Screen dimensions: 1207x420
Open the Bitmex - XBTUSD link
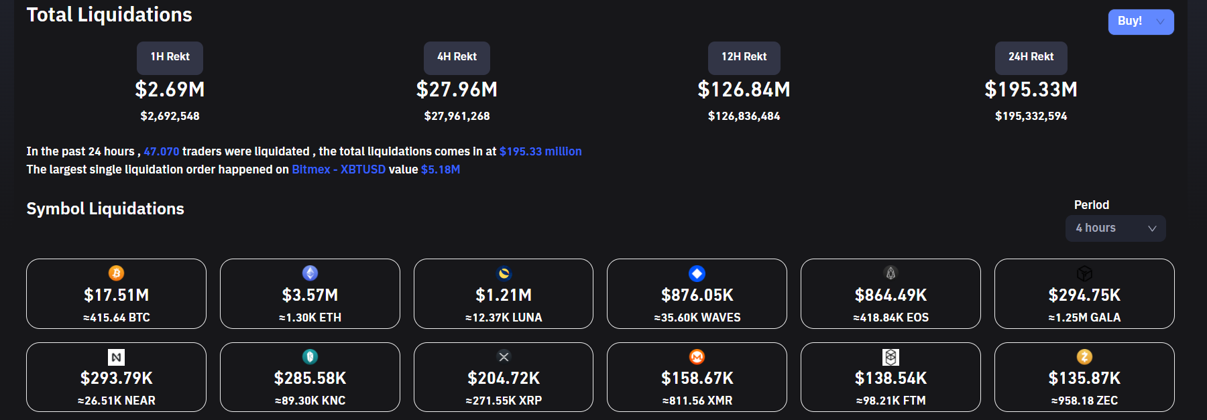[x=339, y=169]
